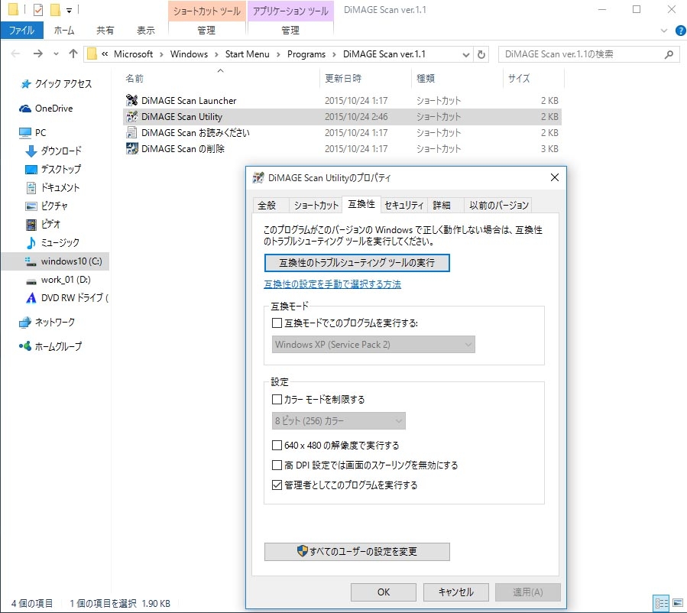
Task: Open クイック アクセス star icon in sidebar
Action: point(26,83)
